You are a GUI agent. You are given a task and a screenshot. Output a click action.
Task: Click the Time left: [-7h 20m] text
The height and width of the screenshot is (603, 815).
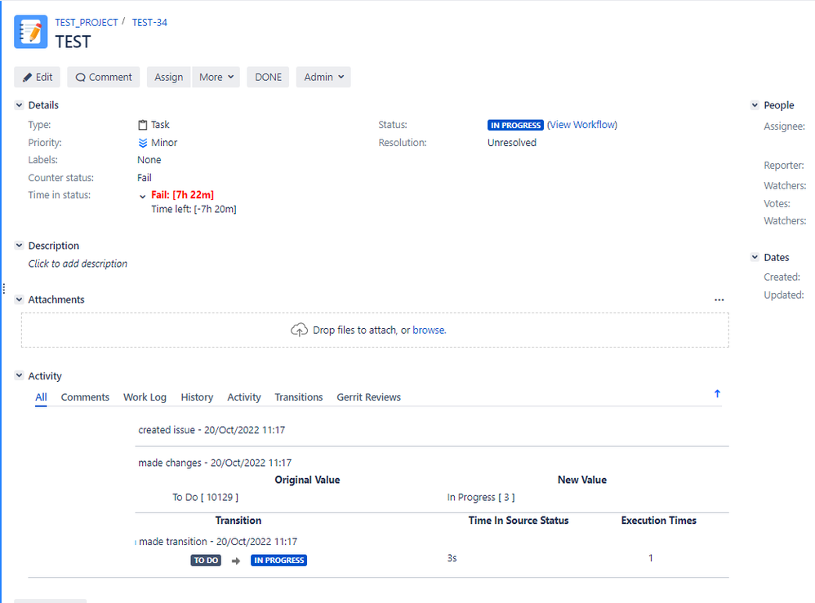[x=194, y=210]
